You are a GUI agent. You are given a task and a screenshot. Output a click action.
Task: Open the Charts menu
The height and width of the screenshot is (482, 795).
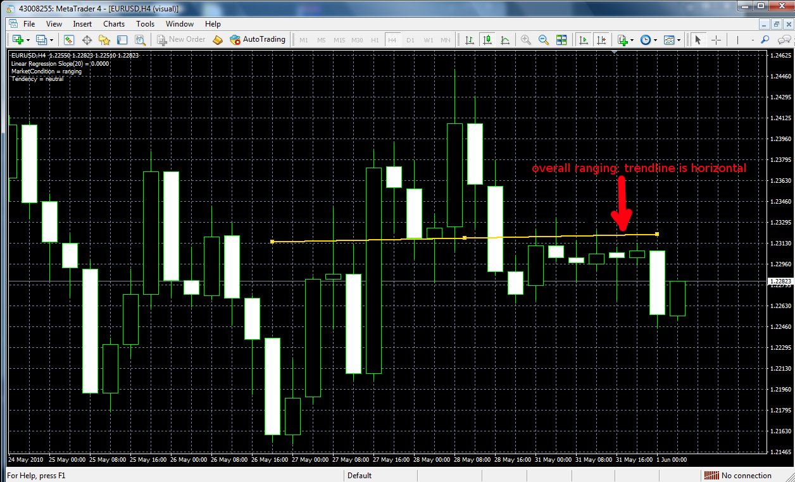113,23
